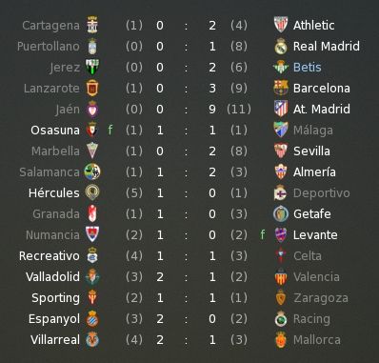Click the Salamanca club badge

[92, 171]
